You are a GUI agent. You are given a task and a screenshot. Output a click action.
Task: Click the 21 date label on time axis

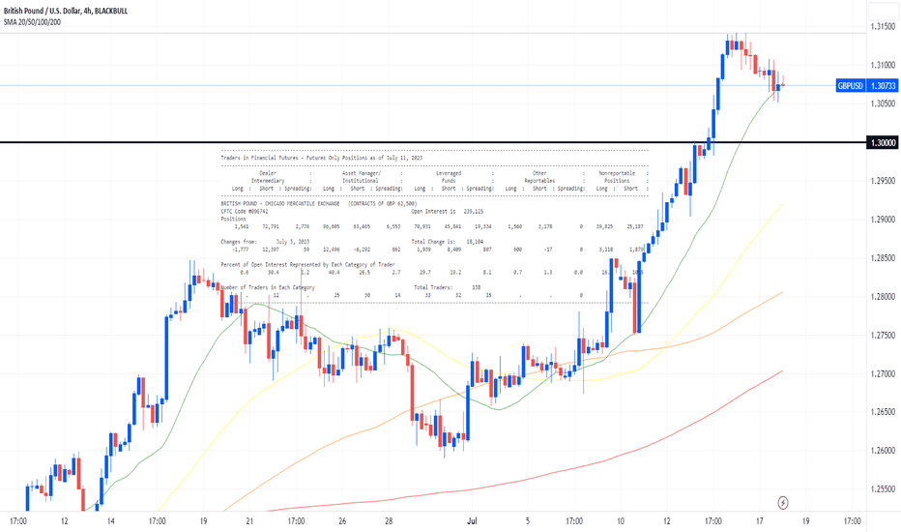(250, 521)
